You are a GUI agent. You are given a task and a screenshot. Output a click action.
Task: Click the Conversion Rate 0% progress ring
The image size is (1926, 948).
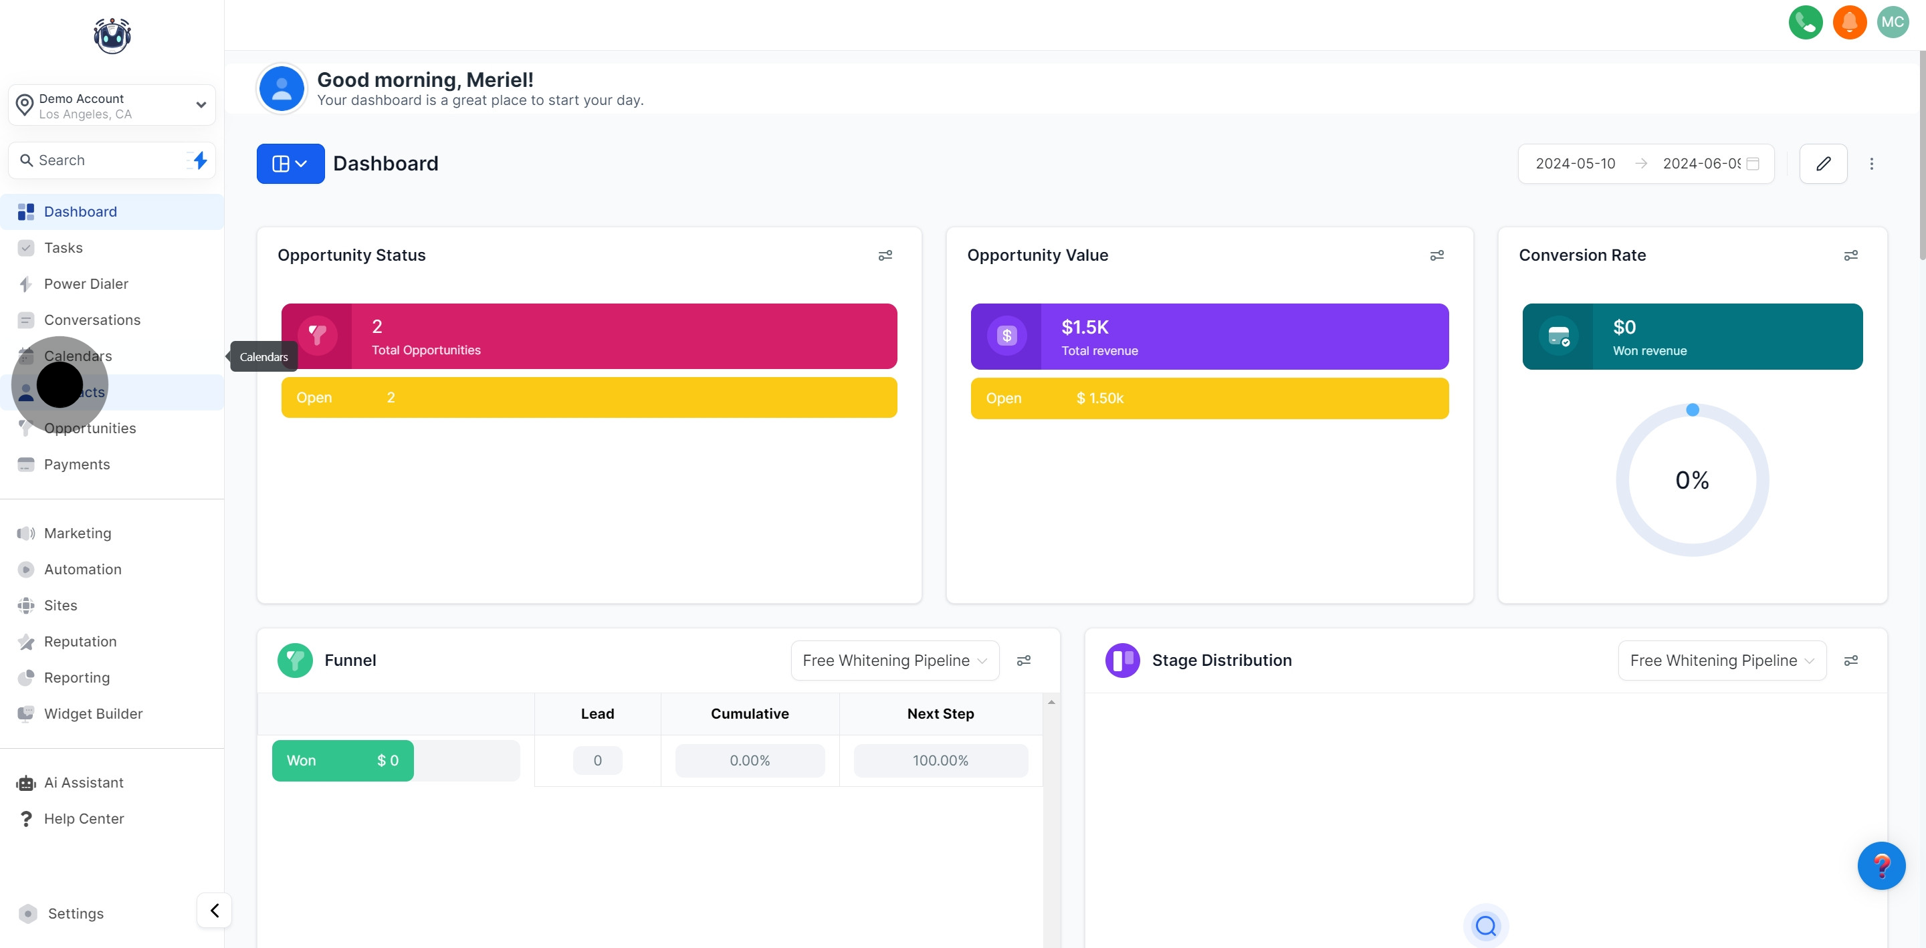tap(1691, 480)
